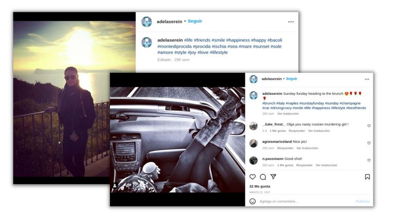The image size is (395, 221).
Task: Click adelaserein avatar in back post header
Action: click(147, 22)
